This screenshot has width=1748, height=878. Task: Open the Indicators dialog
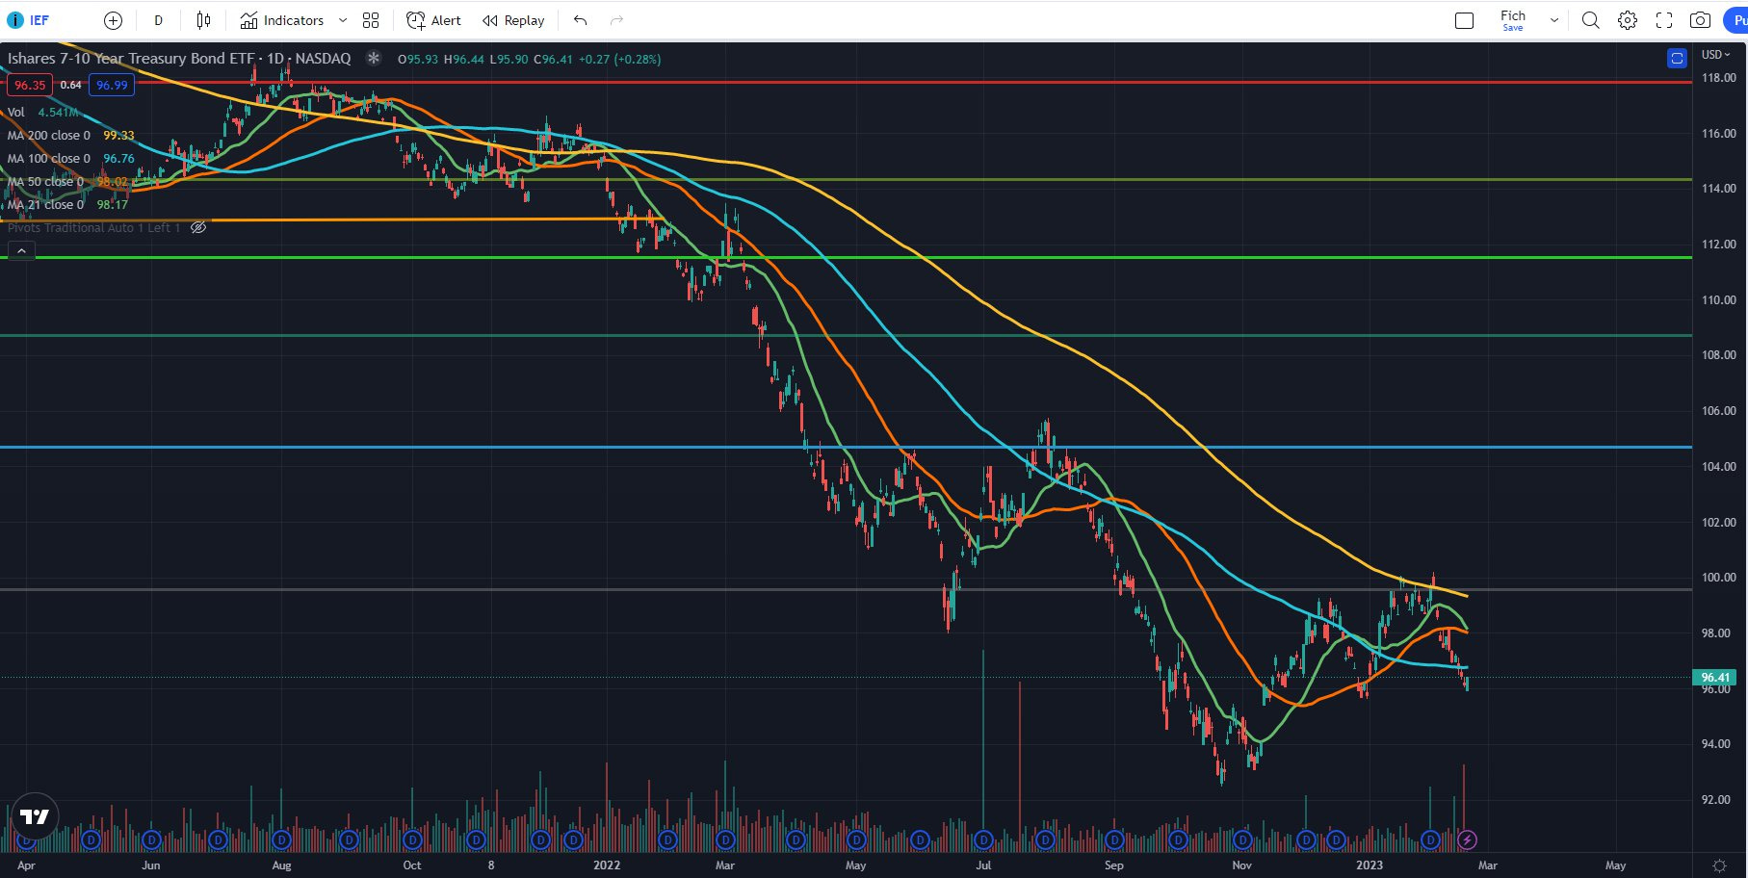click(282, 20)
